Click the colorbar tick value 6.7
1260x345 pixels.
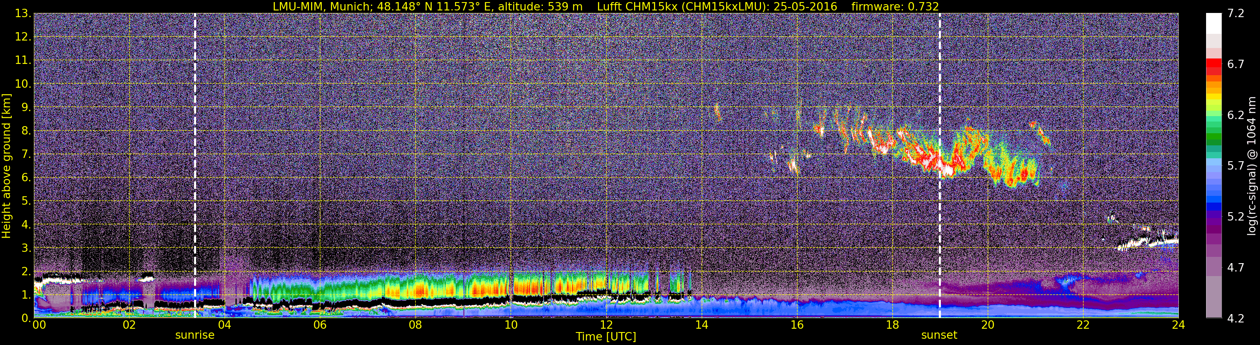point(1236,64)
